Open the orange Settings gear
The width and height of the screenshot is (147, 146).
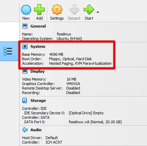coord(57,10)
